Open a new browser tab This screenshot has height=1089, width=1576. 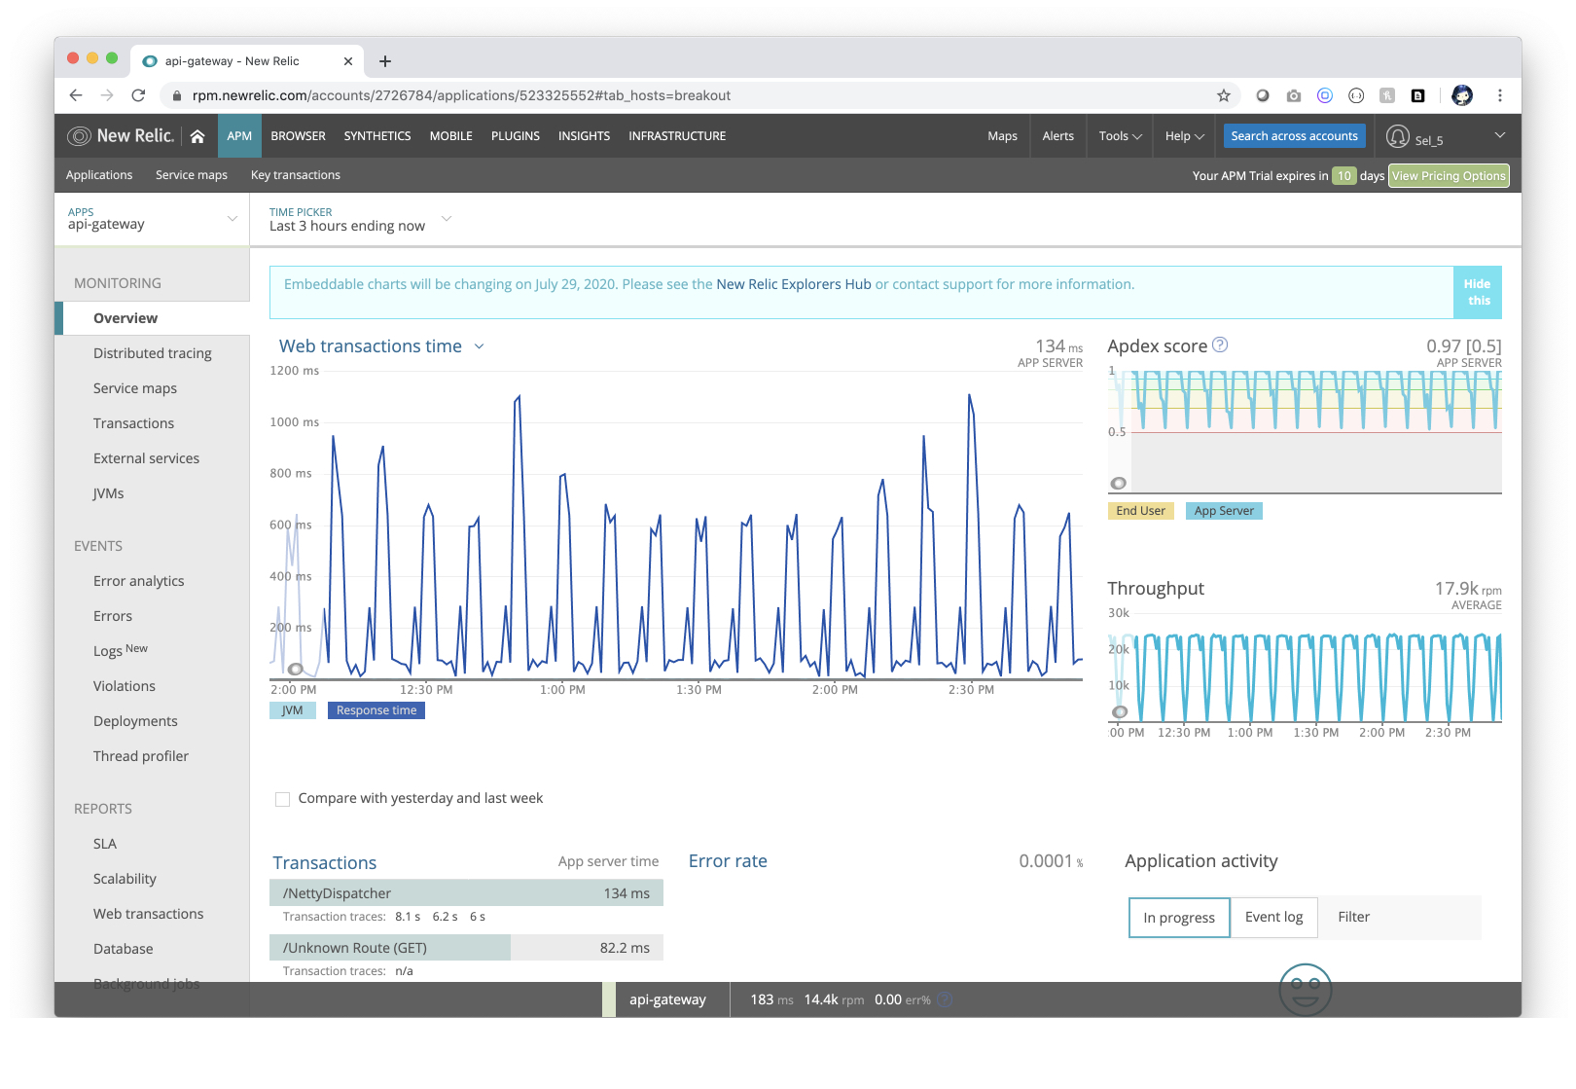point(385,61)
